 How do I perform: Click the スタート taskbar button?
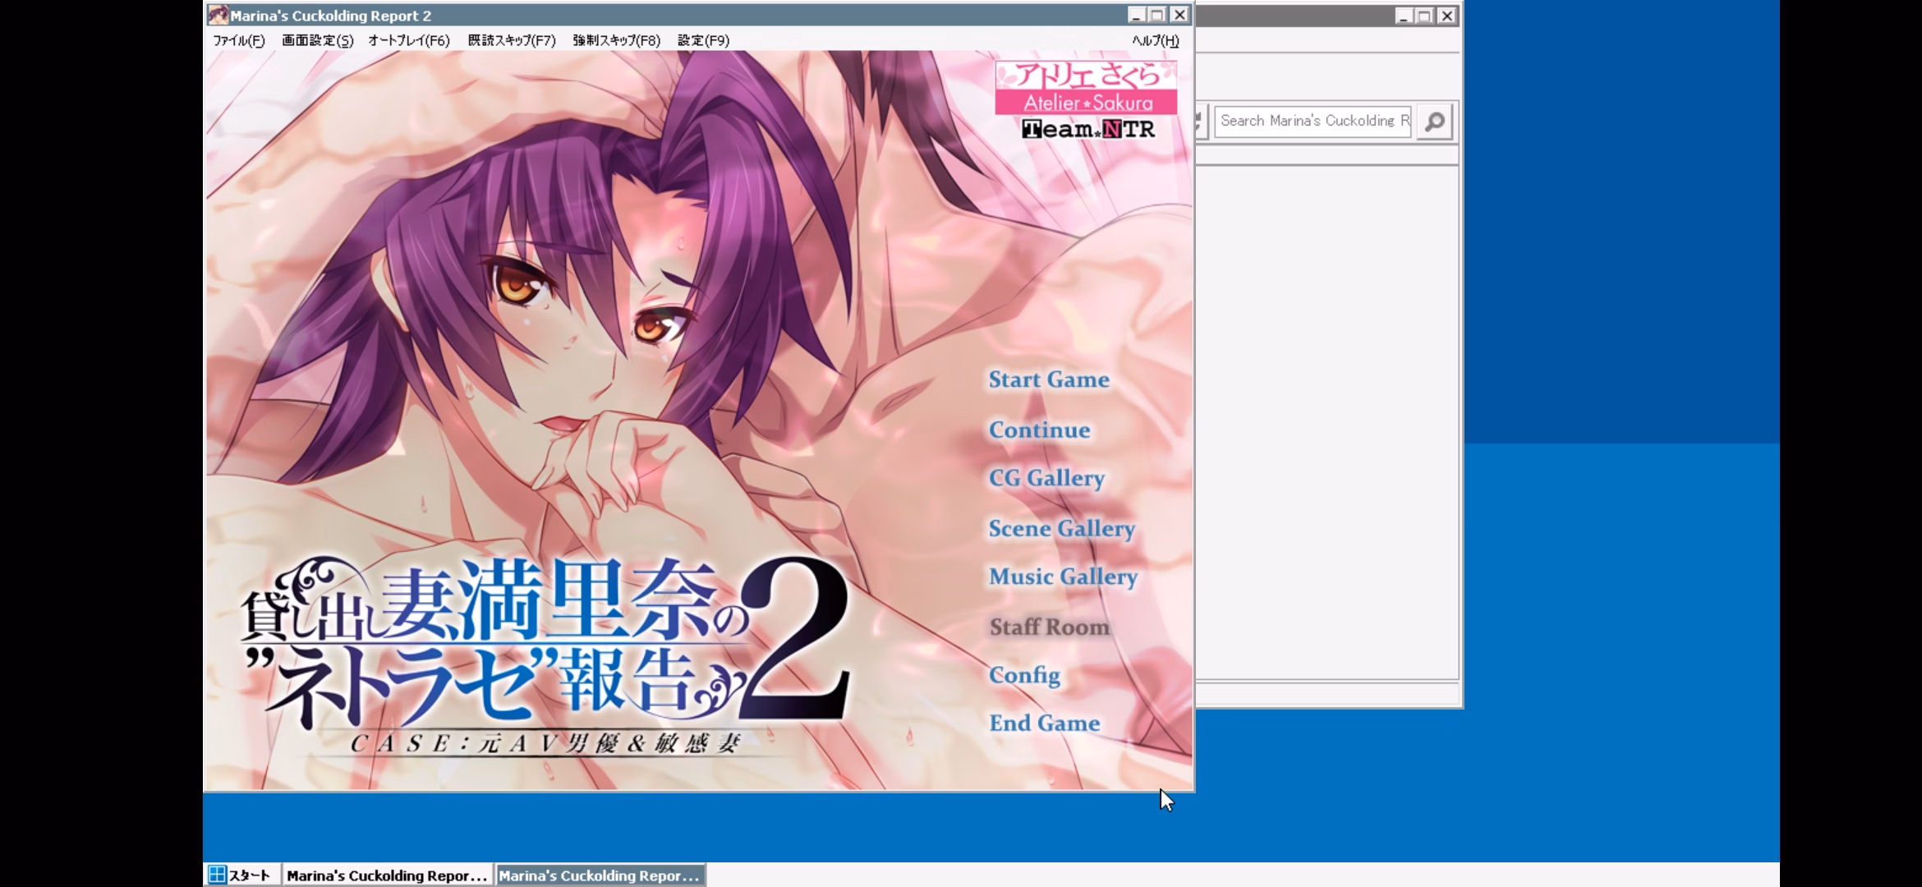[x=241, y=876]
